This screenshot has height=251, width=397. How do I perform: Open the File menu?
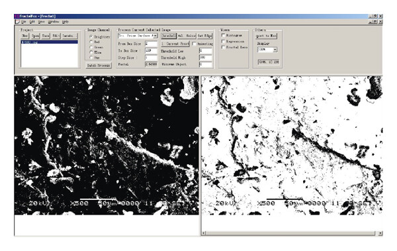[24, 22]
